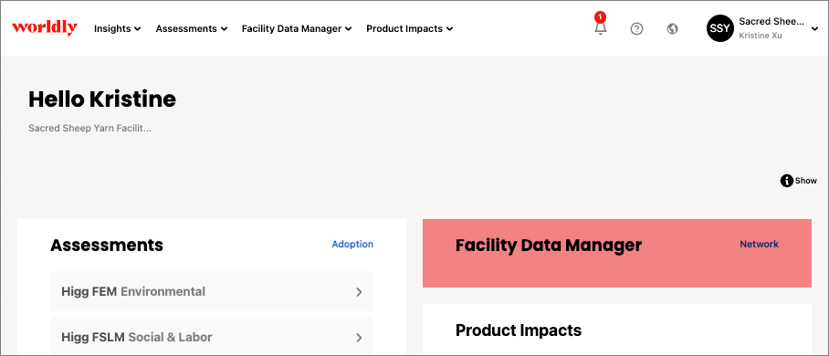Open the Facility Data Manager menu
829x356 pixels.
(x=297, y=29)
